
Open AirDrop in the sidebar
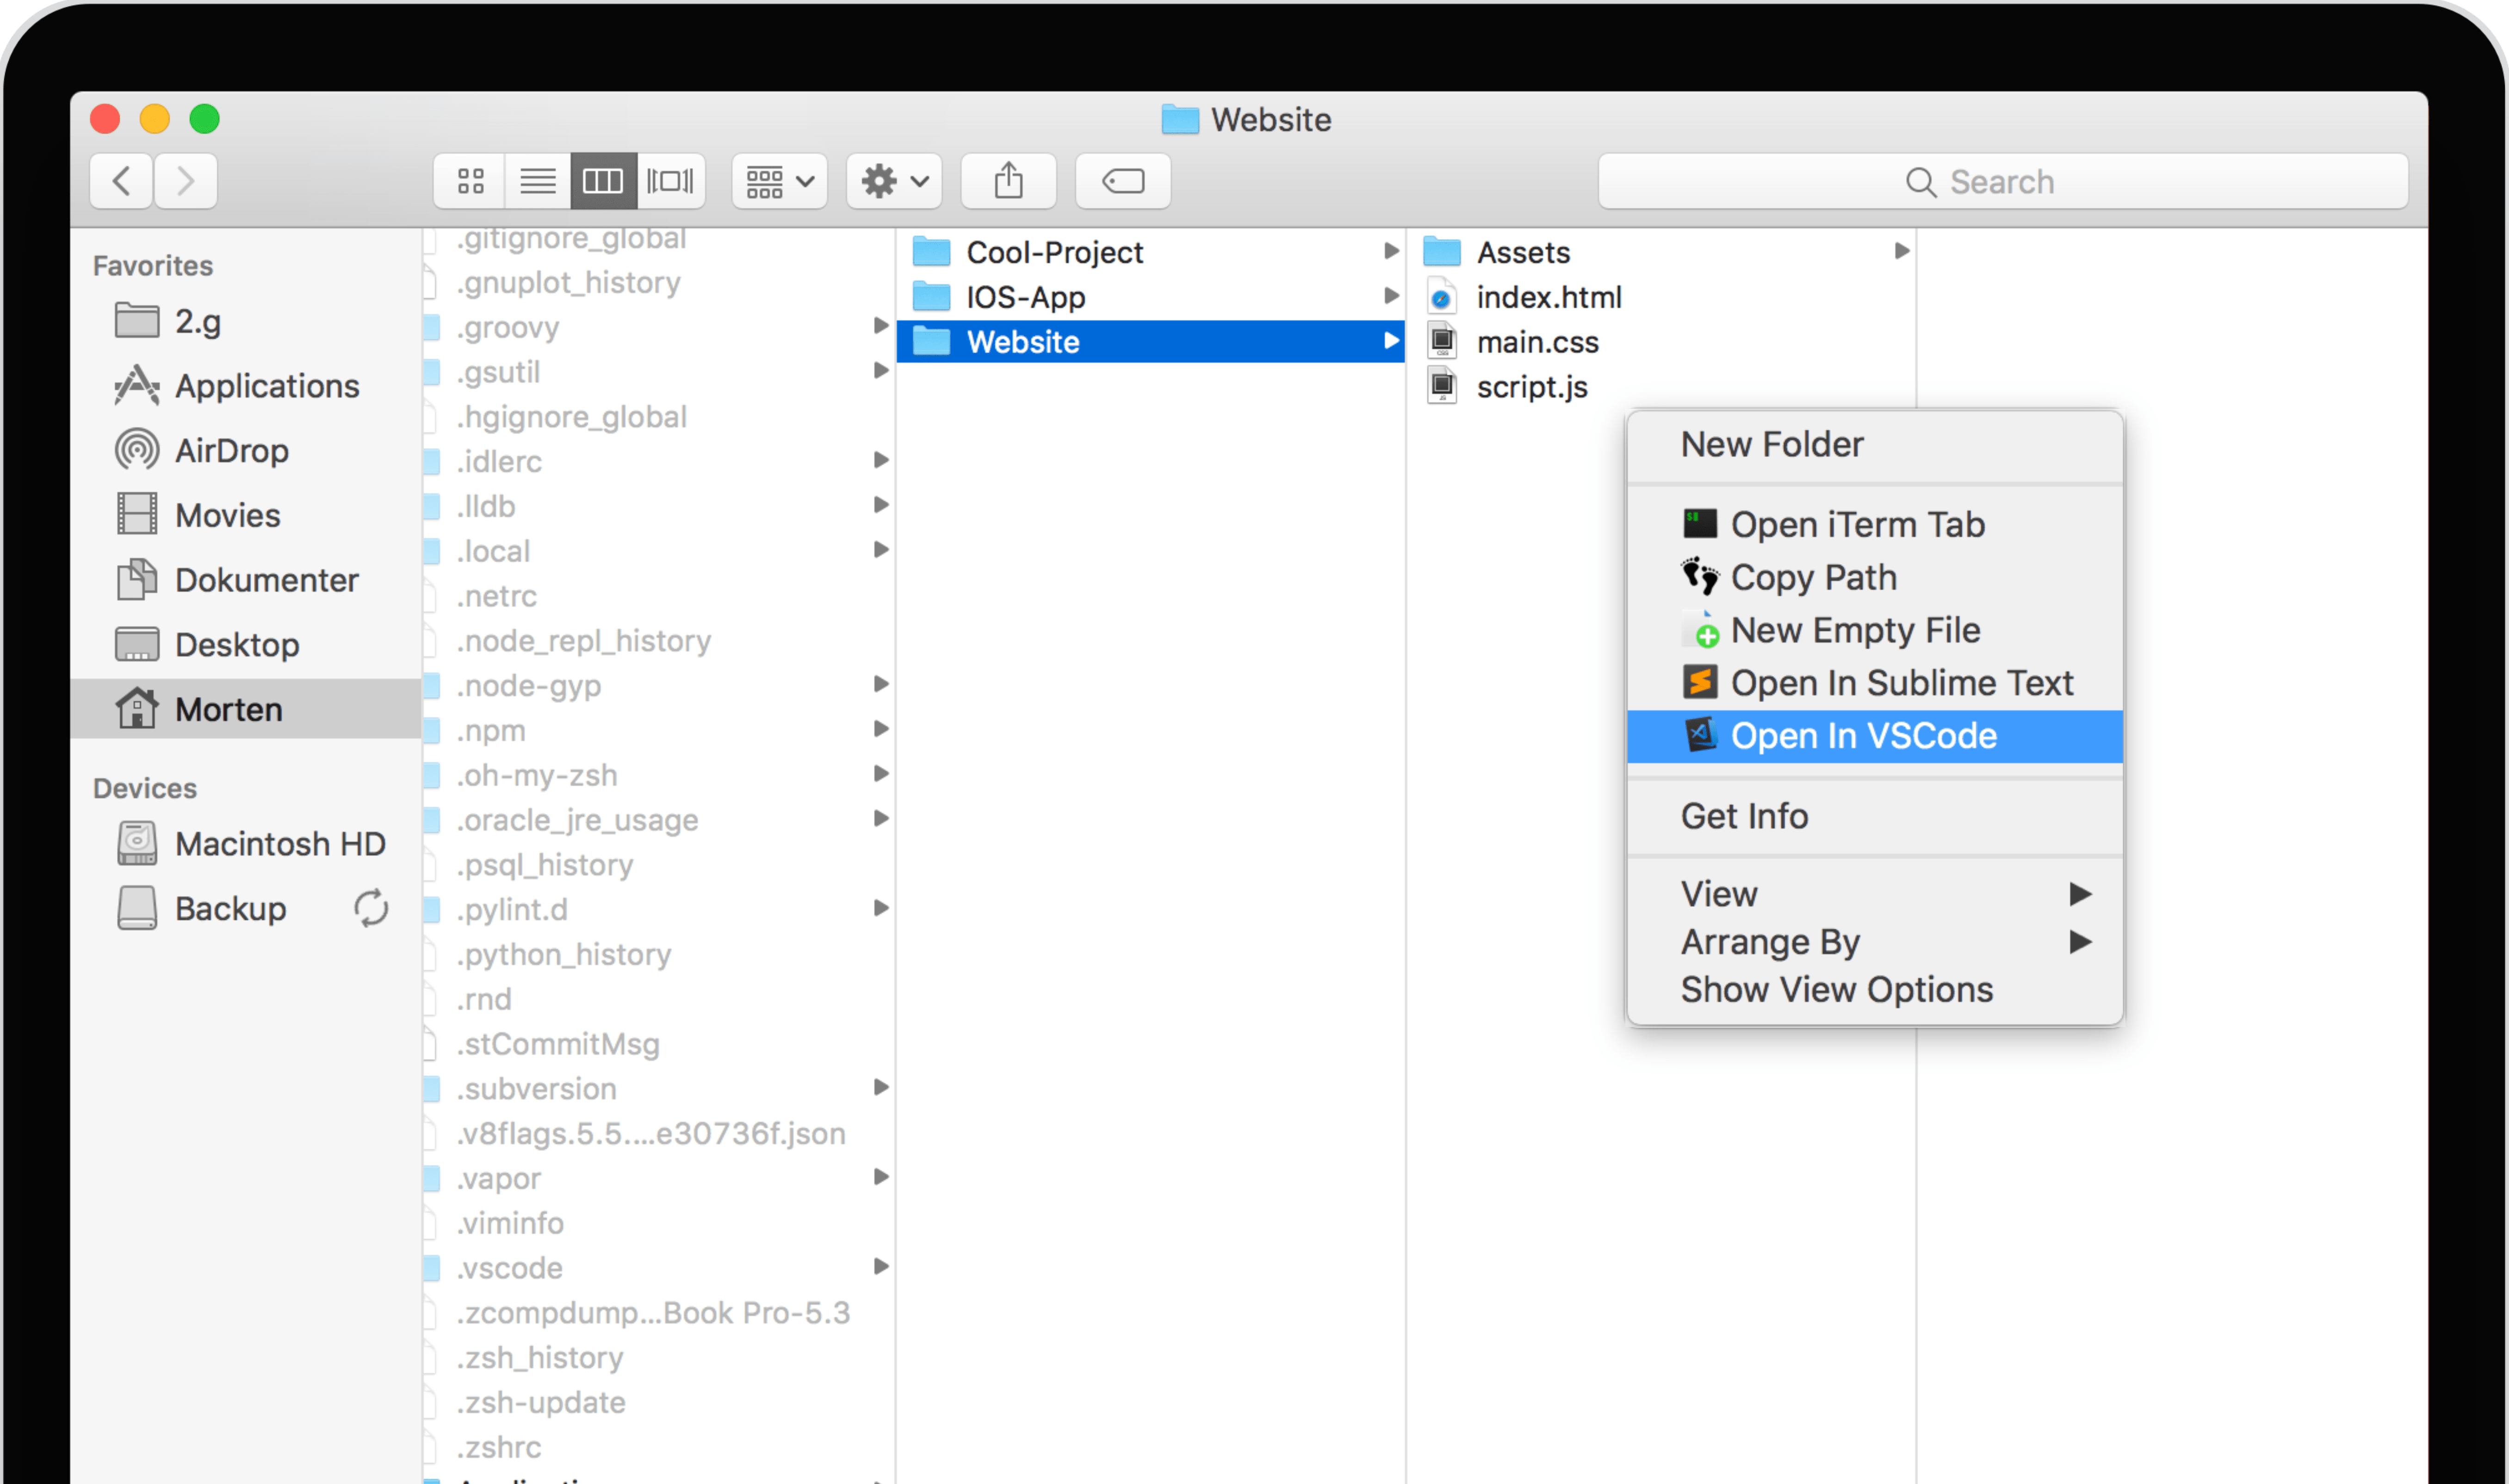231,451
